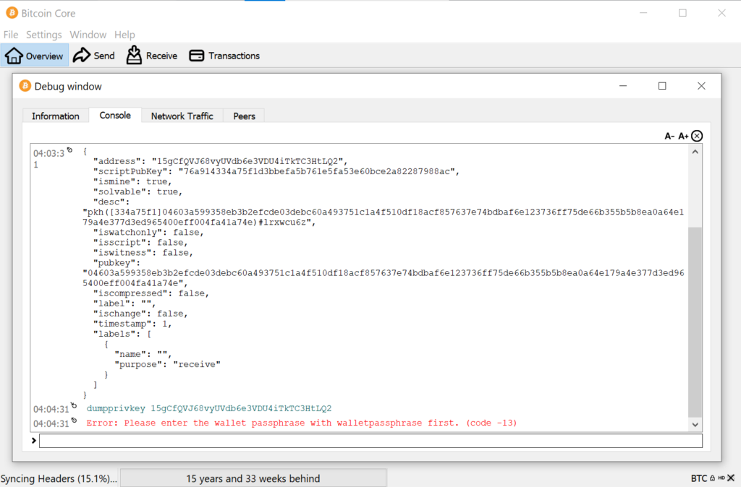Click the "ismine": true line

click(132, 181)
